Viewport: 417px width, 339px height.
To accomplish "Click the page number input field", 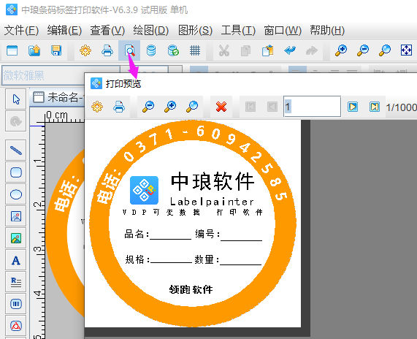I will coord(313,107).
